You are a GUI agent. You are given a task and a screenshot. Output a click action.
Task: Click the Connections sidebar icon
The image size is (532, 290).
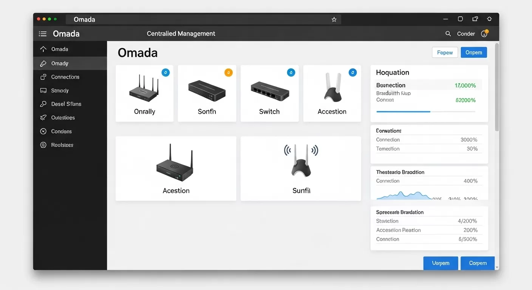[x=43, y=77]
